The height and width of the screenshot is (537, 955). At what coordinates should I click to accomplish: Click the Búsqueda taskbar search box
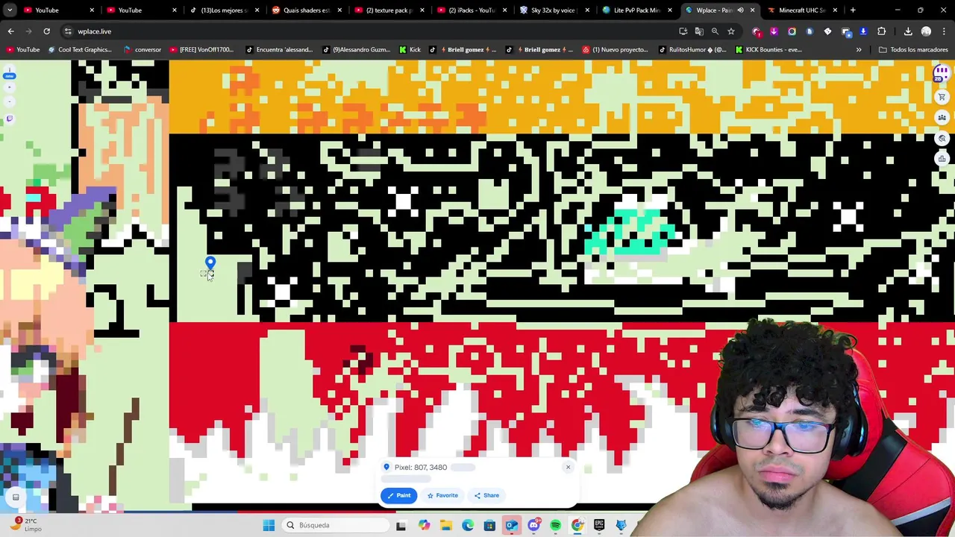(334, 525)
